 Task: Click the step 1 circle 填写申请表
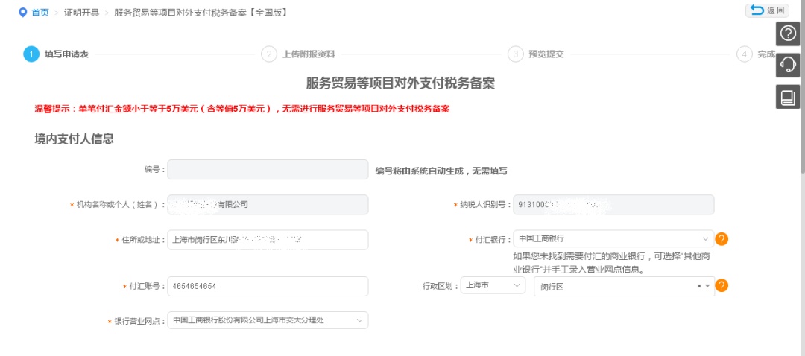coord(31,54)
